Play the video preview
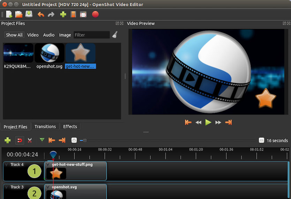The width and height of the screenshot is (291, 199). (208, 123)
